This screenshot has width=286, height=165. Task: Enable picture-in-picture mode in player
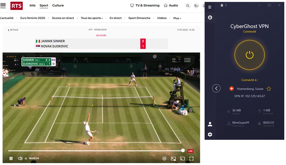[173, 159]
